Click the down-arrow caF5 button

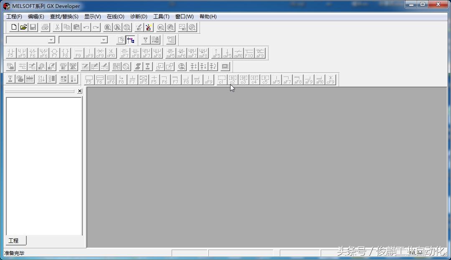tap(227, 53)
